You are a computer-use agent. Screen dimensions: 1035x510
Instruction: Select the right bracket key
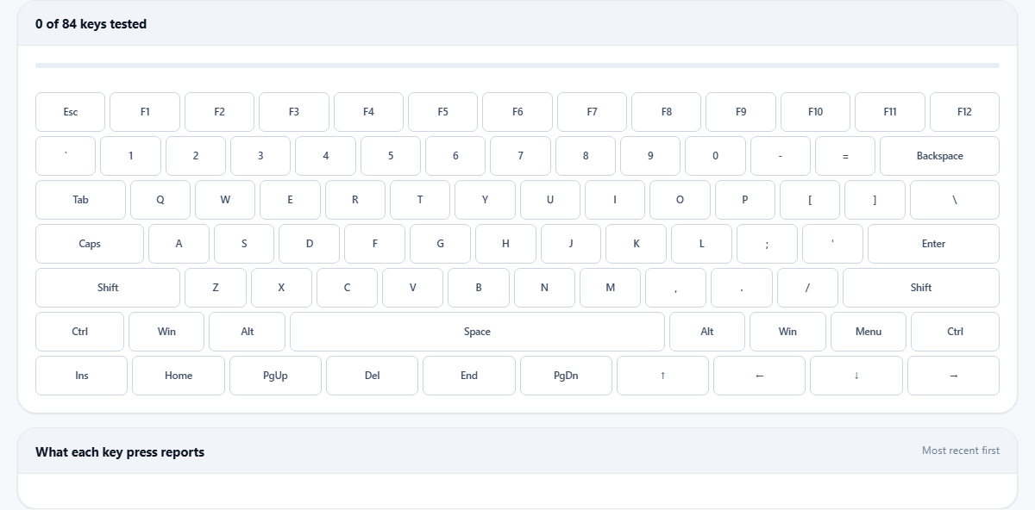[875, 200]
